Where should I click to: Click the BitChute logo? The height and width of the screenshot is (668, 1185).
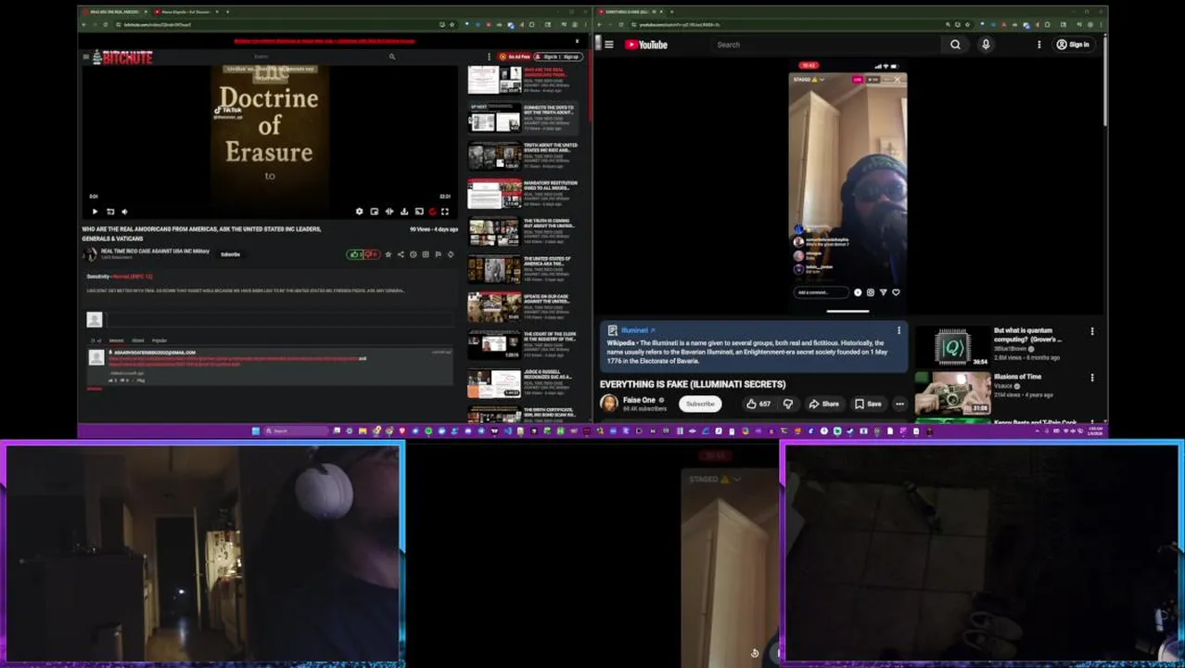click(122, 57)
